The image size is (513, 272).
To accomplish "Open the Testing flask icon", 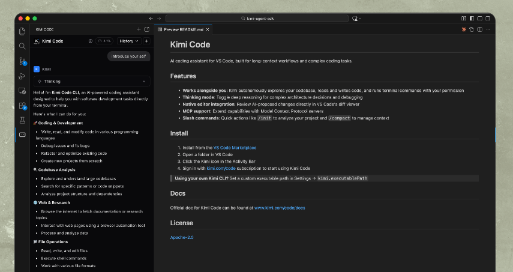I will pyautogui.click(x=22, y=121).
